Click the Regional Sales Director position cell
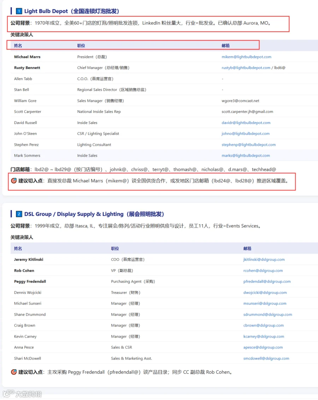Screen dimensions: 318x400 [112, 90]
